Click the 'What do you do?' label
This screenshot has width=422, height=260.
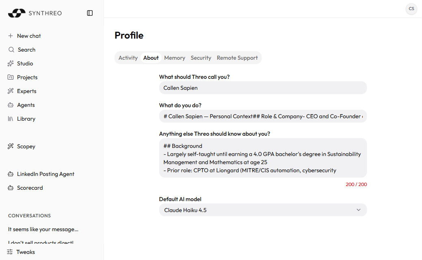pyautogui.click(x=180, y=106)
